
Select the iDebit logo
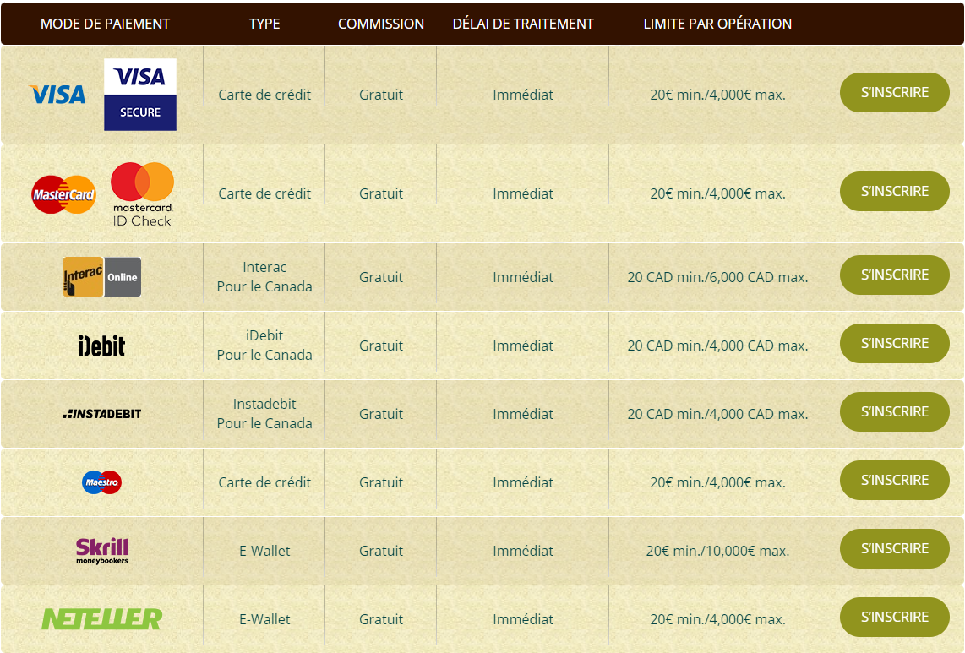pyautogui.click(x=101, y=345)
